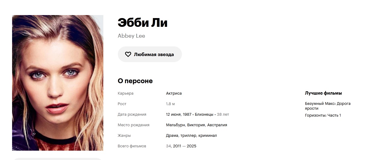Viewport: 381px width, 160px height.
Task: Follow the 12 июня birthday link
Action: coord(174,115)
